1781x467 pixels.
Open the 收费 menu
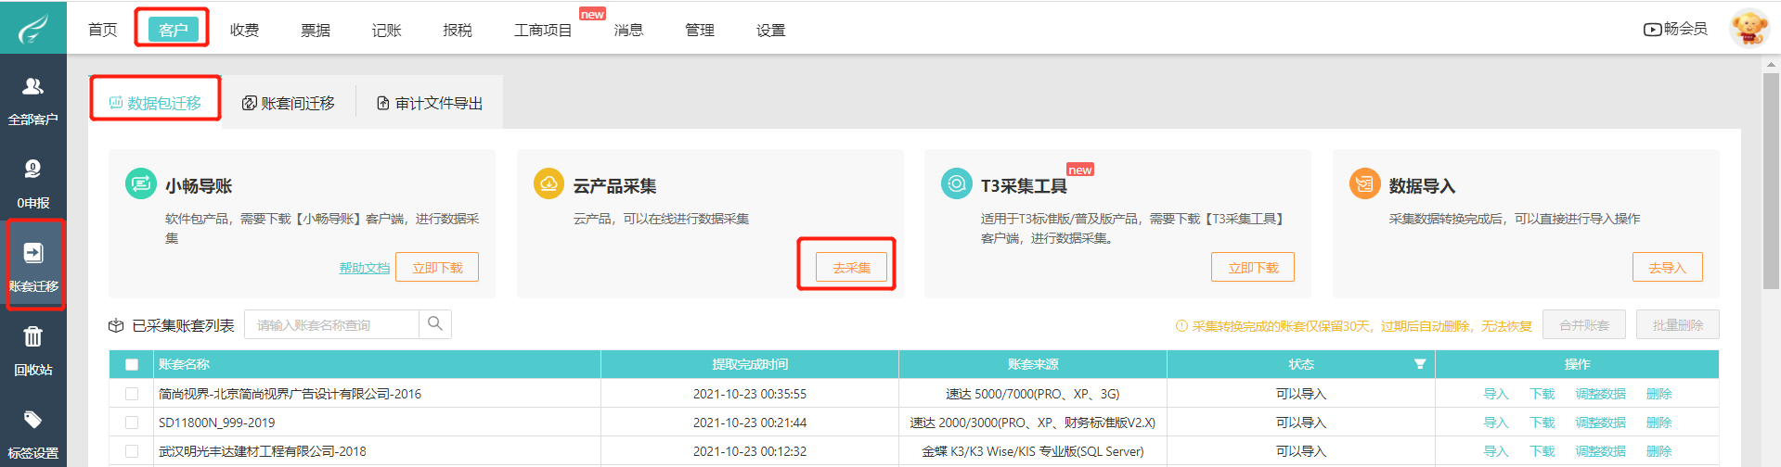tap(245, 30)
